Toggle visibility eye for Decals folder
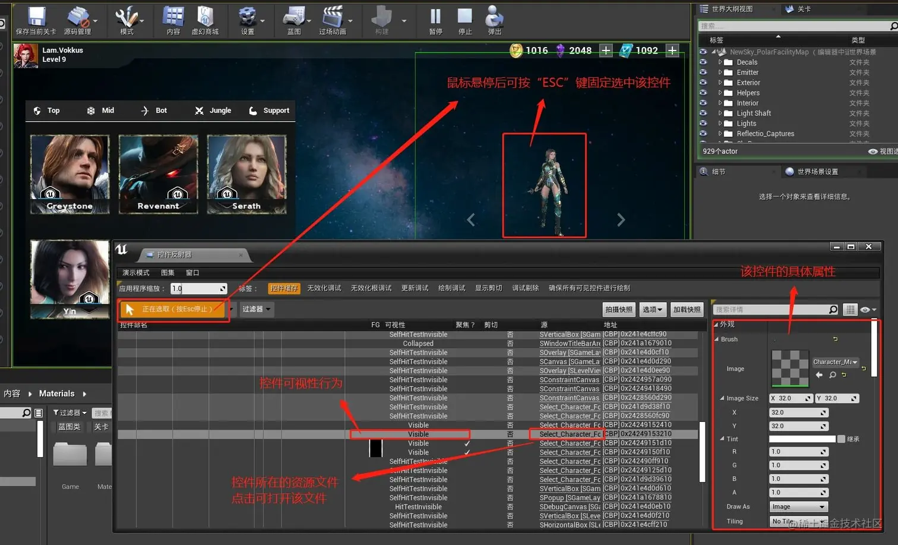Image resolution: width=898 pixels, height=545 pixels. click(x=703, y=62)
